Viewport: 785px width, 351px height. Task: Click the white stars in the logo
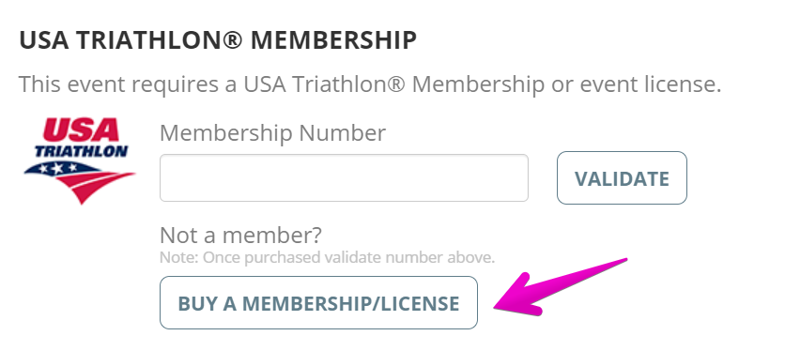point(59,167)
